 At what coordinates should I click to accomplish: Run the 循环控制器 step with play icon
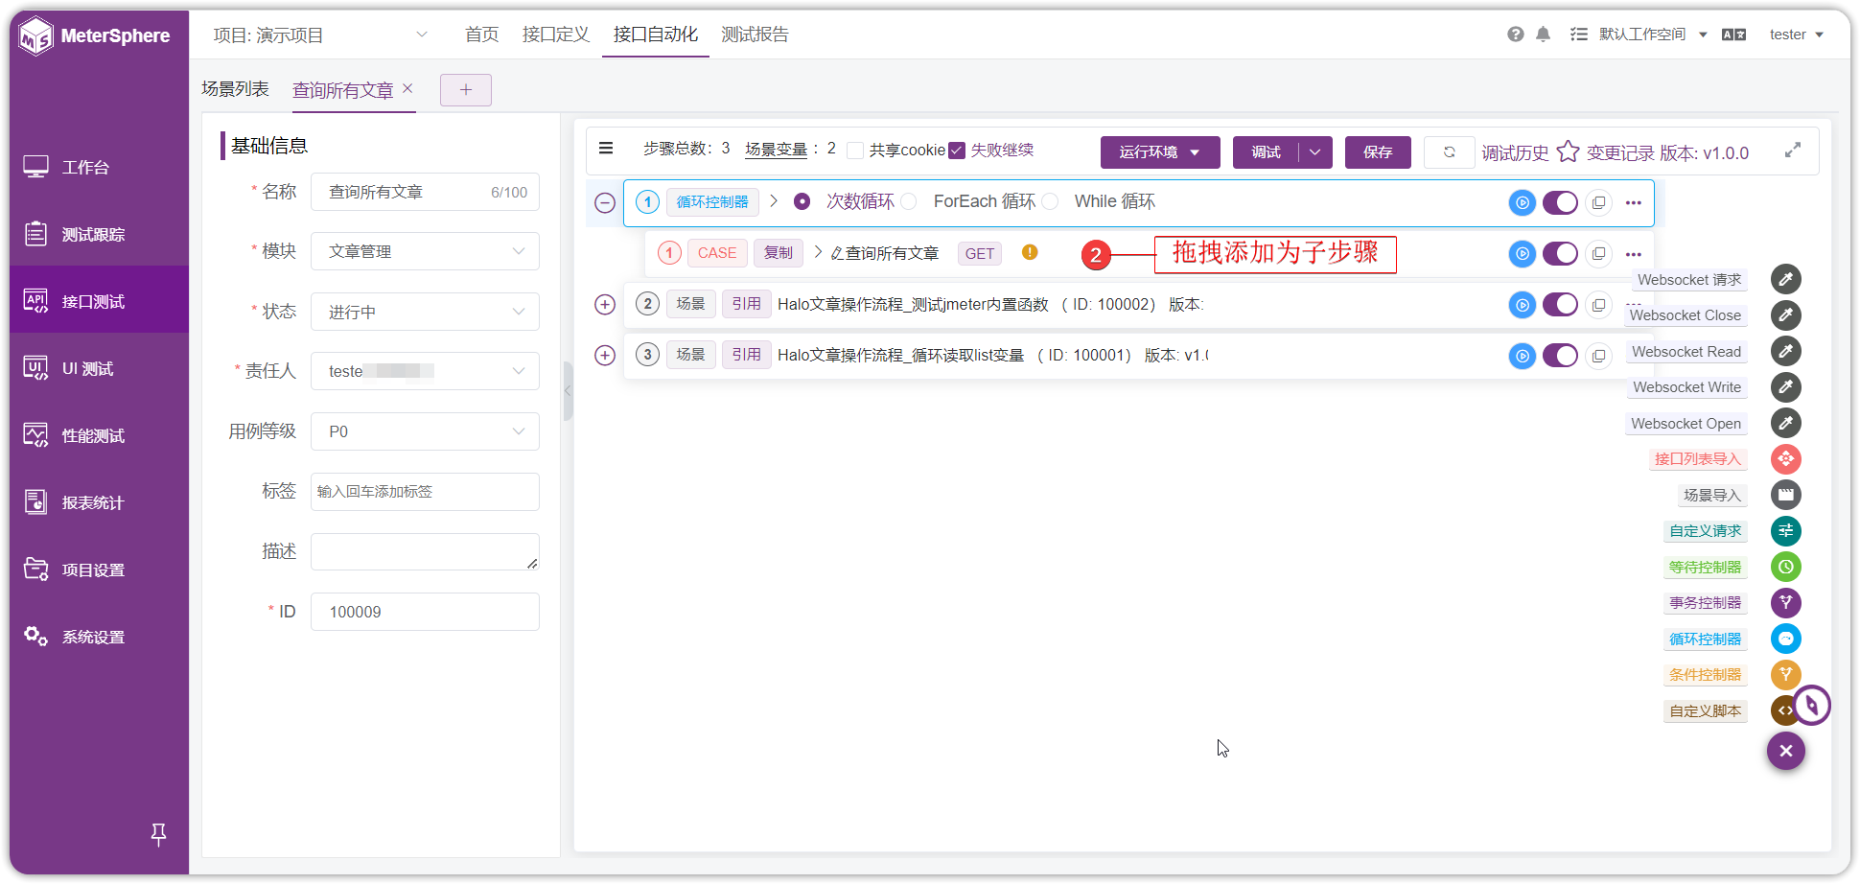[x=1522, y=202]
